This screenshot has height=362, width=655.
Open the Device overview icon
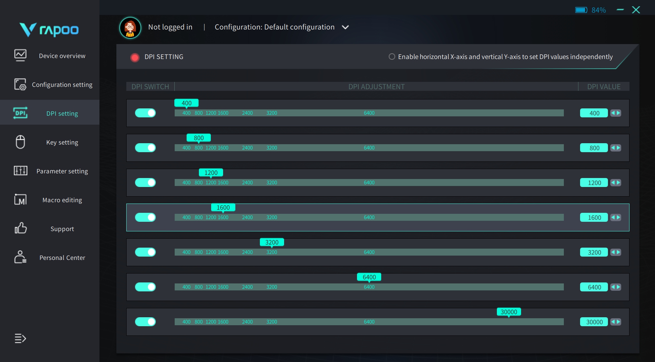click(x=20, y=55)
